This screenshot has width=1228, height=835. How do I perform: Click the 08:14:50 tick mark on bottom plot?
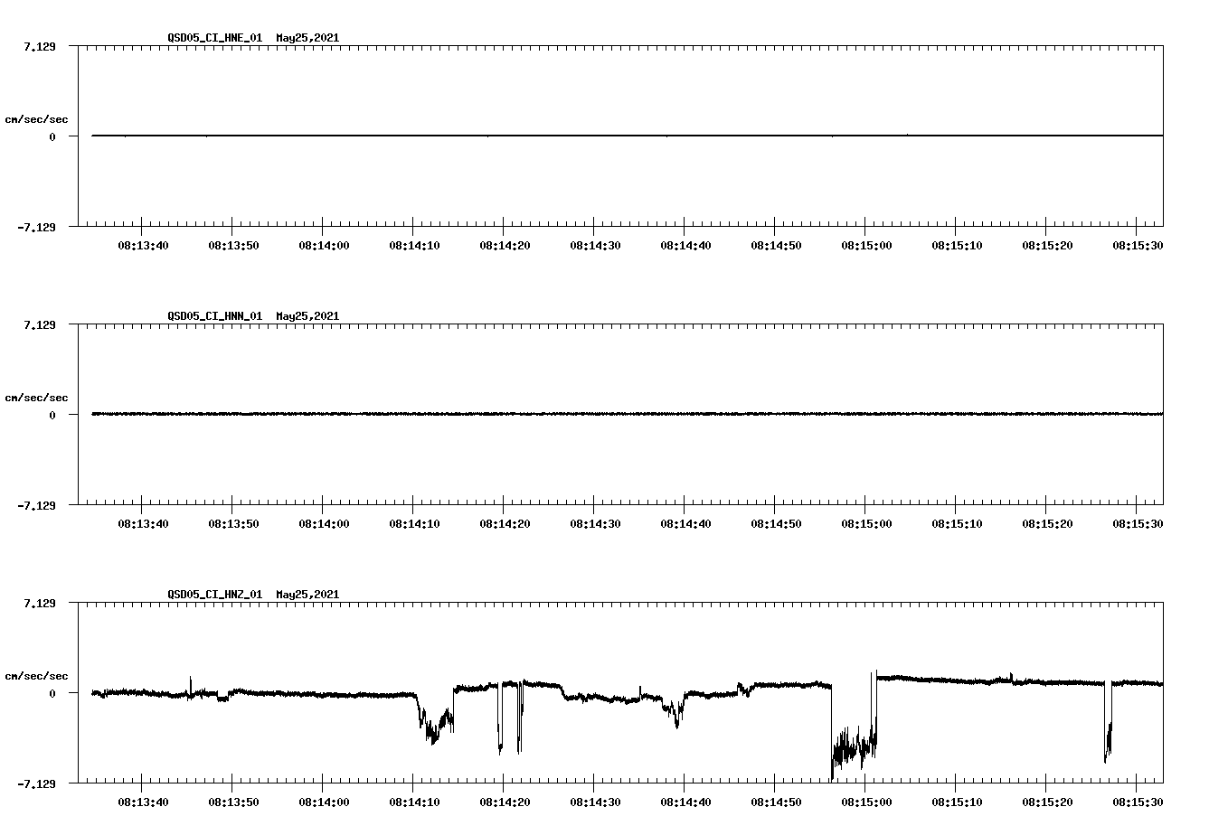point(773,779)
